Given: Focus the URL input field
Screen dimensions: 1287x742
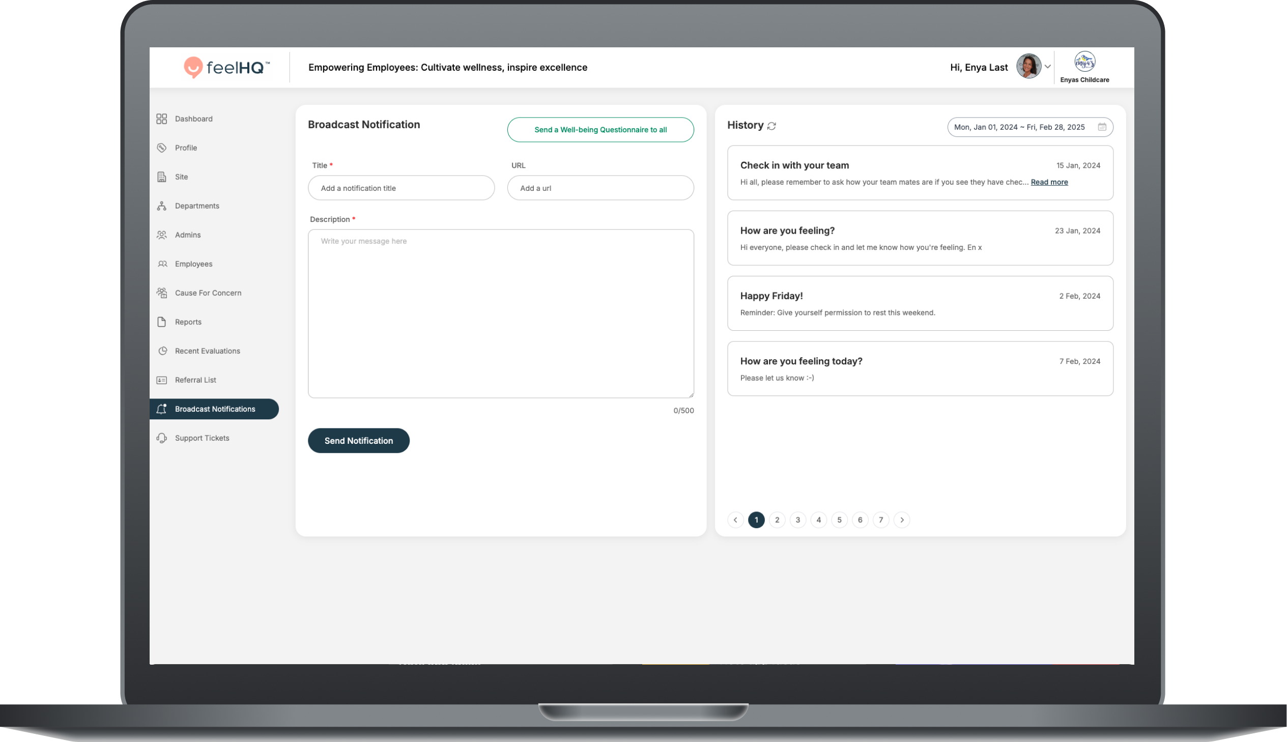Looking at the screenshot, I should click(x=600, y=188).
